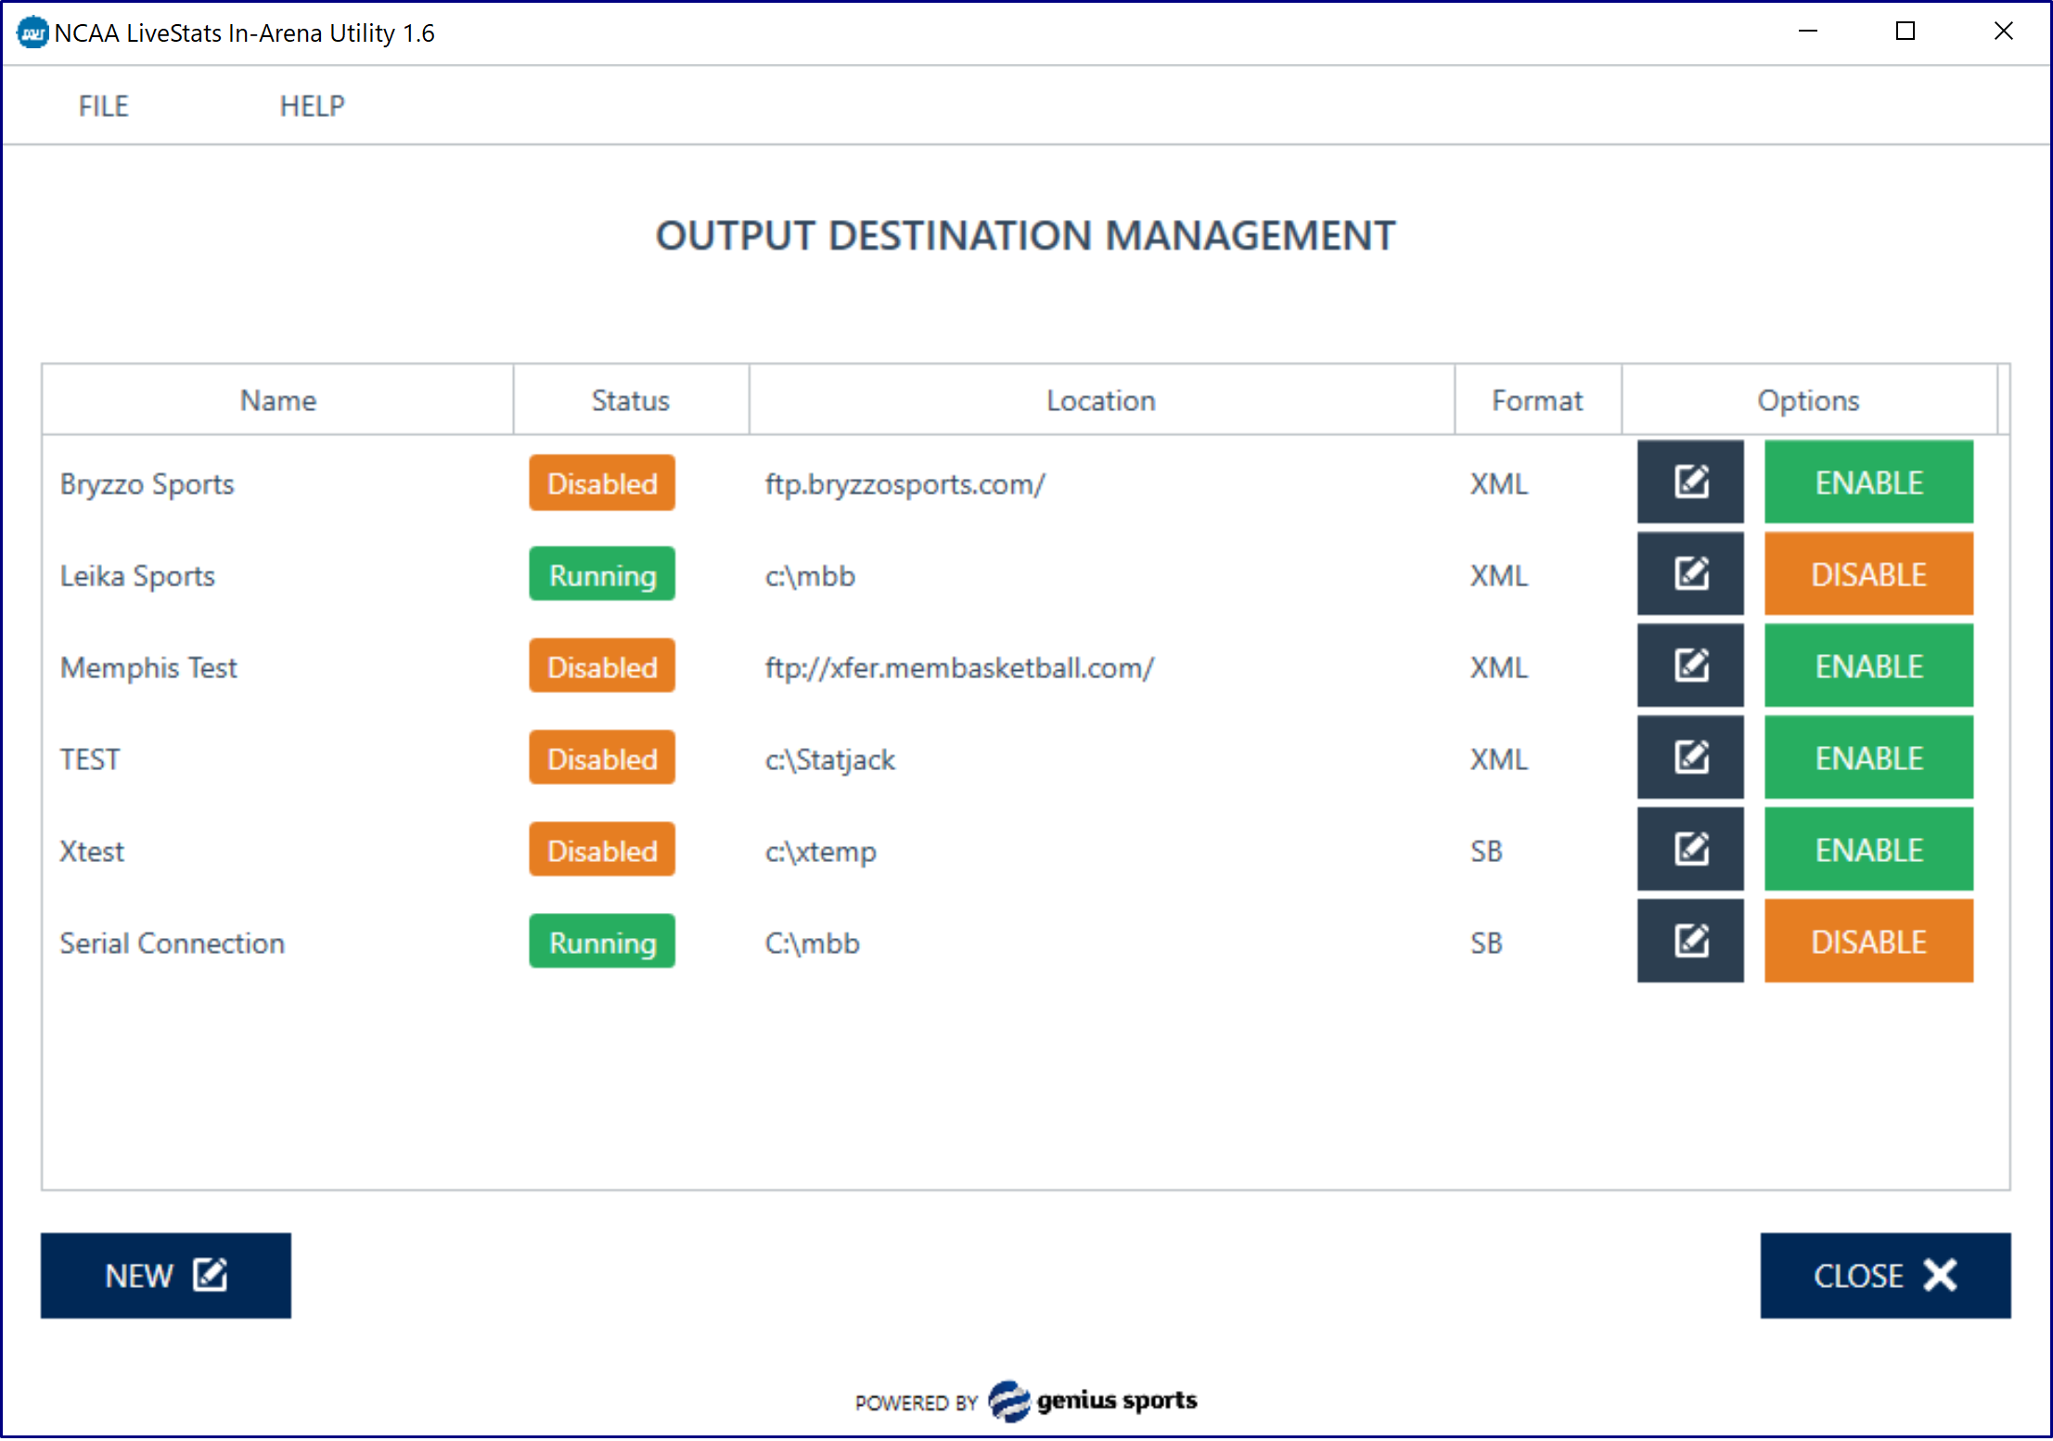The height and width of the screenshot is (1441, 2053).
Task: Click the NCAA LiveStats app icon
Action: pos(32,32)
